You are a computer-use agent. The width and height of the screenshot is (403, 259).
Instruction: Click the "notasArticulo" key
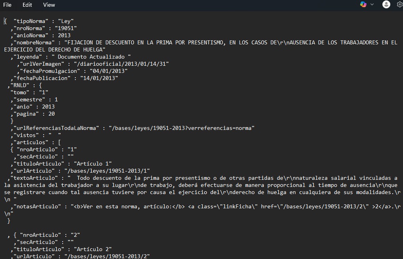(x=37, y=207)
